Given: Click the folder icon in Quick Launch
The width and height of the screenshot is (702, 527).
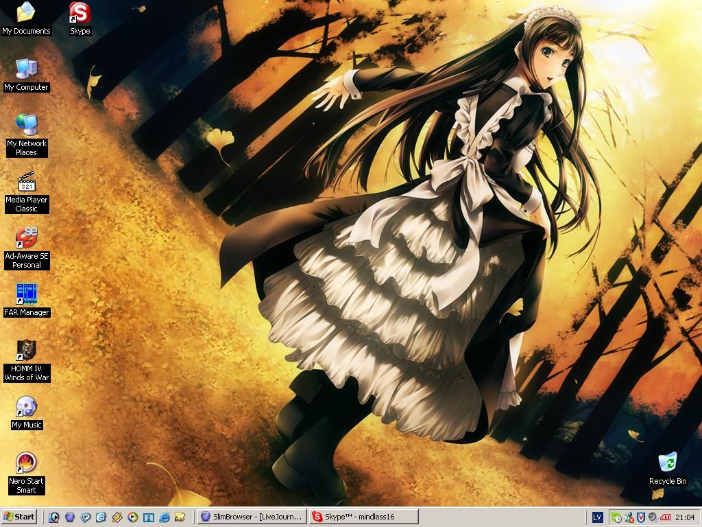Looking at the screenshot, I should click(x=180, y=517).
